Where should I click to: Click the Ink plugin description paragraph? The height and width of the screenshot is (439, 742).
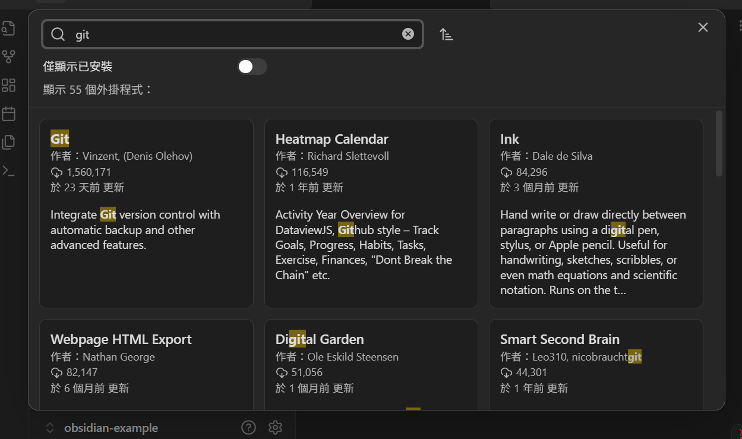point(593,252)
